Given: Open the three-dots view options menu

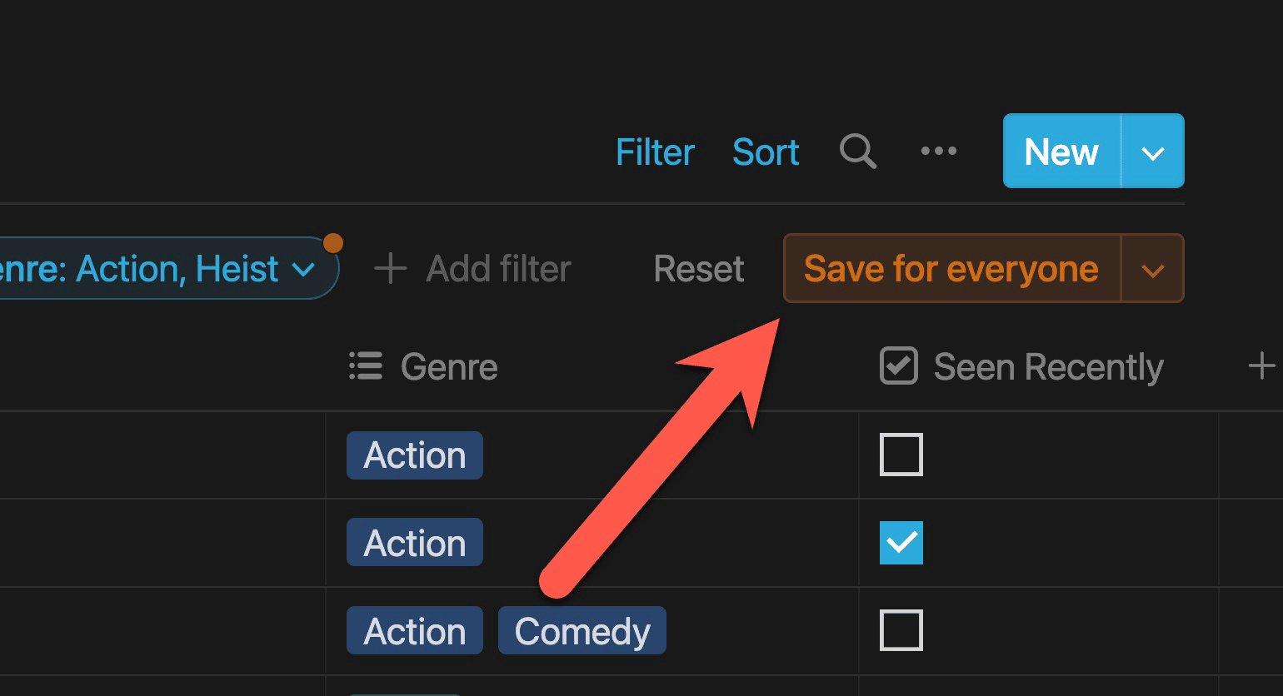Looking at the screenshot, I should pos(939,152).
